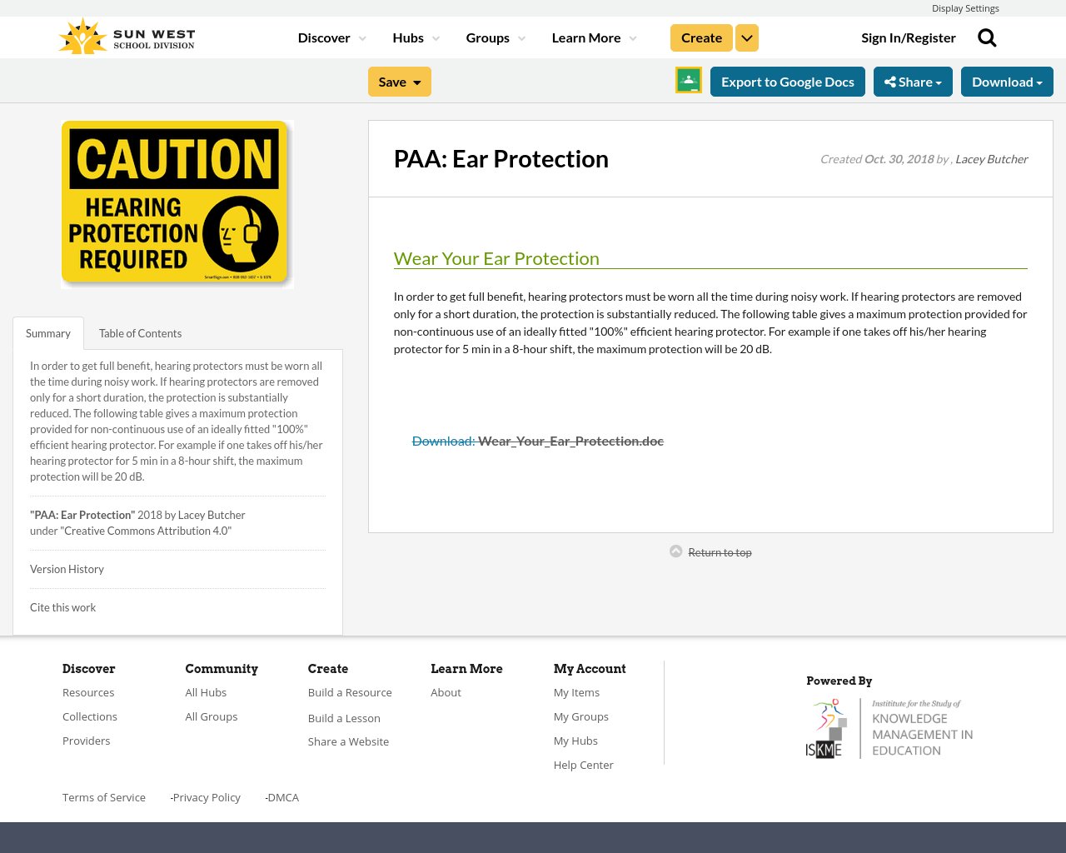Open the Hubs menu
Screen dimensions: 1066x853
pos(416,37)
